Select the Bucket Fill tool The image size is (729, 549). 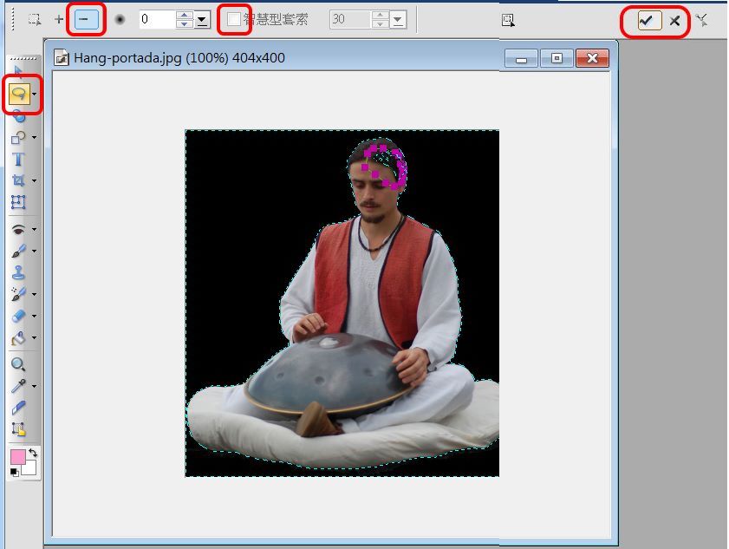point(18,338)
